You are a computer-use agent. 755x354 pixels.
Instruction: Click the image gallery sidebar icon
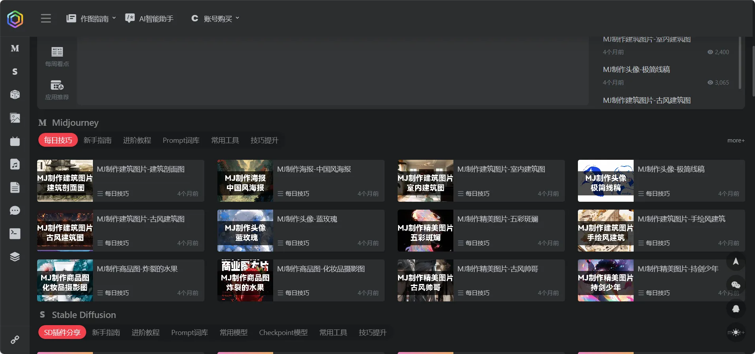(x=15, y=118)
